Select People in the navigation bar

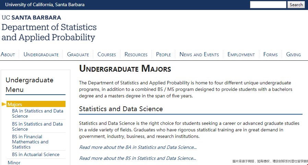(163, 55)
